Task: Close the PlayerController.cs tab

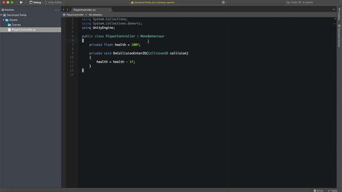Action: pos(109,10)
